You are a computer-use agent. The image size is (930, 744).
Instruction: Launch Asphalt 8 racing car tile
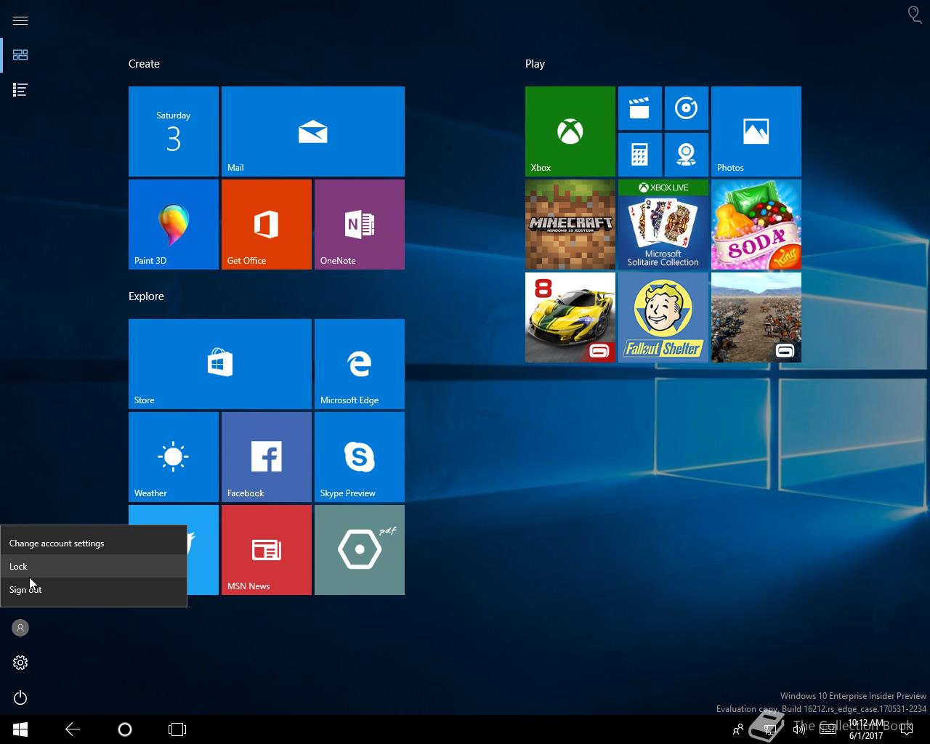coord(570,318)
